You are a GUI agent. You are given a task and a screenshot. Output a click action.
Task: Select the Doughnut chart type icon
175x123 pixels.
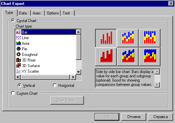[x=19, y=54]
